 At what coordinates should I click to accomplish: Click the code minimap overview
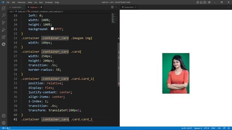pos(114,18)
